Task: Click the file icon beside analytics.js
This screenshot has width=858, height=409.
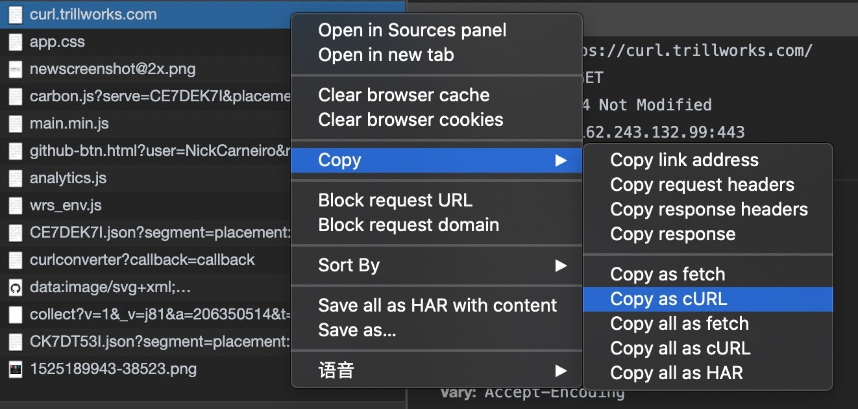Action: [15, 179]
